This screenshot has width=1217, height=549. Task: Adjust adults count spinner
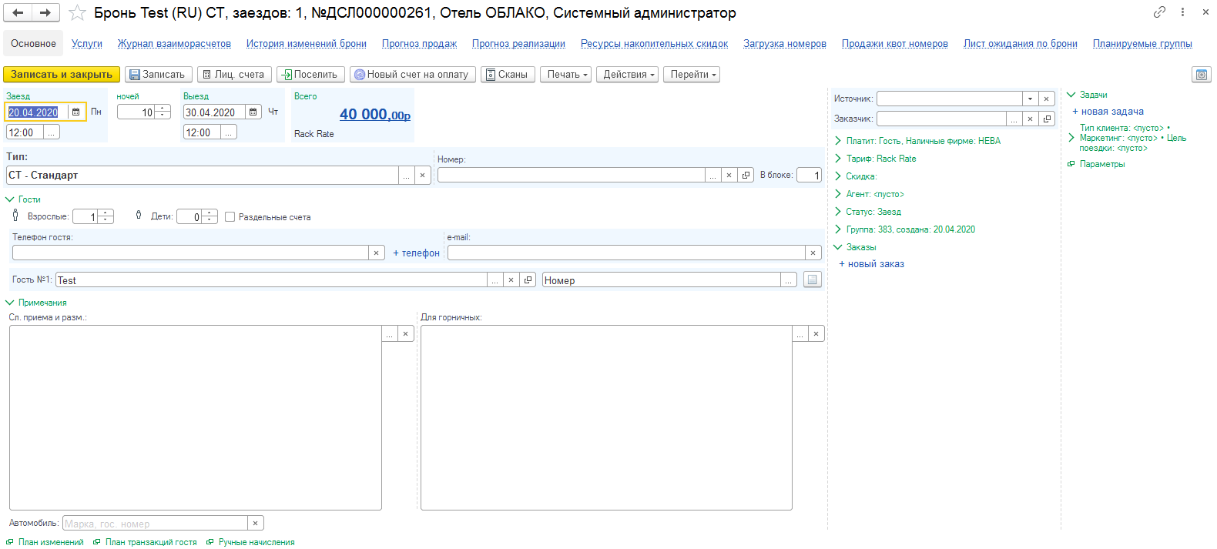106,217
